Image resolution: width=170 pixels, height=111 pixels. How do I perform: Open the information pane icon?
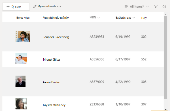[x=164, y=6]
